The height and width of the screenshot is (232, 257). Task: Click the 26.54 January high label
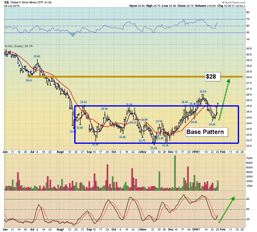(203, 91)
